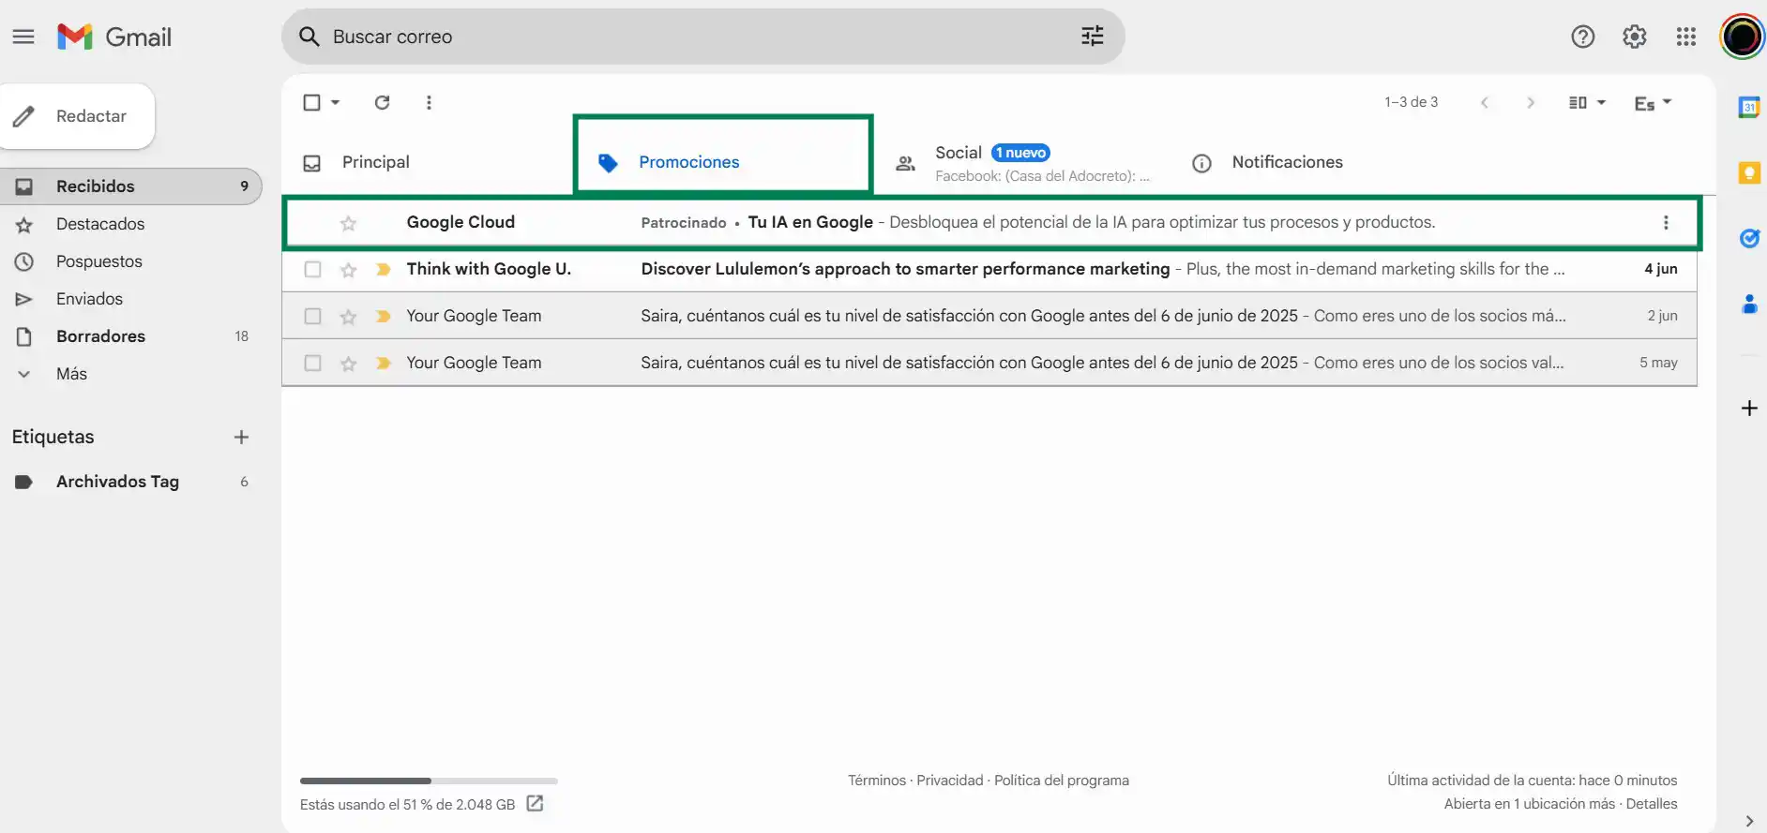Open the Recibidos folder
1767x833 pixels.
pos(131,186)
